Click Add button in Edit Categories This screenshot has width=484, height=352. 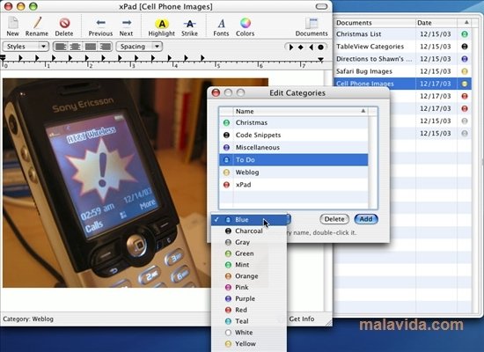pyautogui.click(x=366, y=219)
